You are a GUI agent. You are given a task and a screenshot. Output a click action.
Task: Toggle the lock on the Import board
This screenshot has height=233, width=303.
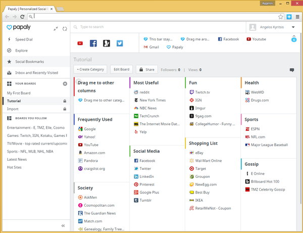(x=65, y=109)
